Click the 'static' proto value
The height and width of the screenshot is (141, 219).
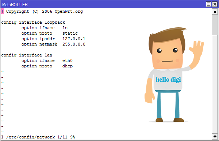coord(70,33)
